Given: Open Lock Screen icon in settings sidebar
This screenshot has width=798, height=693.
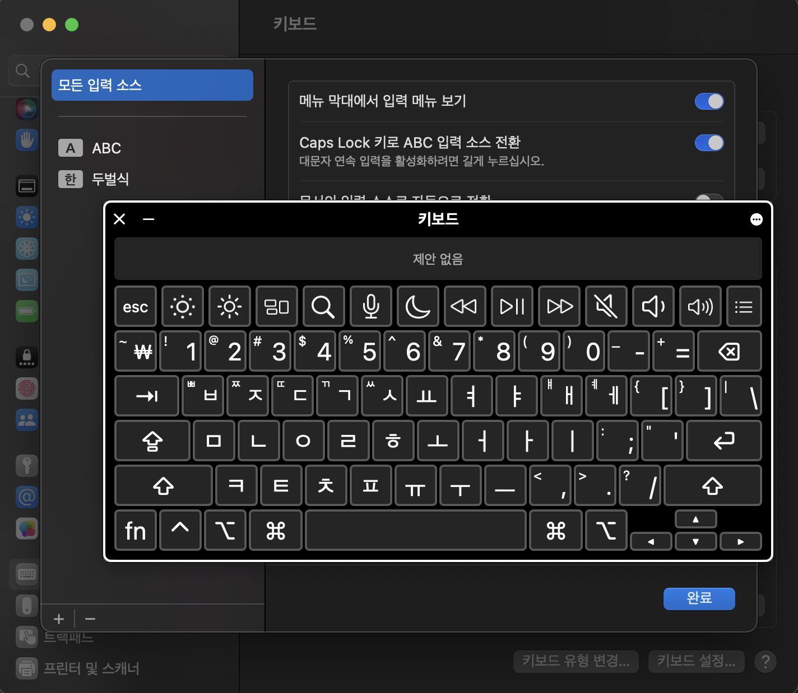Looking at the screenshot, I should coord(27,357).
